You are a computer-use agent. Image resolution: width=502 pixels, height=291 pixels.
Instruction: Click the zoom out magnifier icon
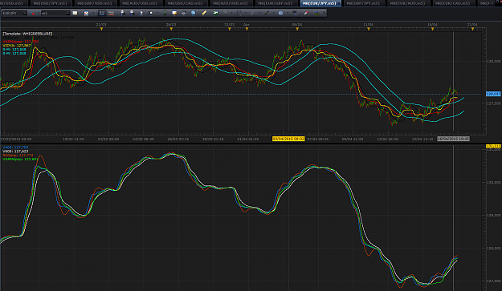133,13
